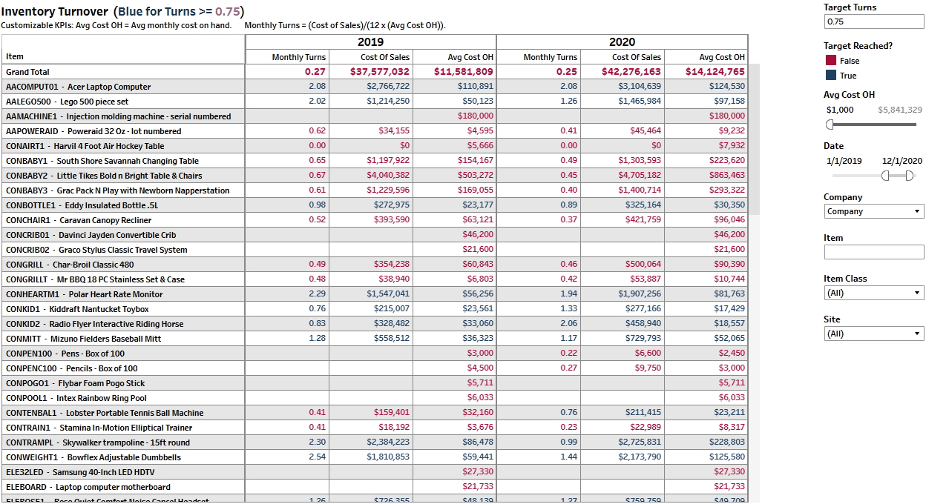Click the Target Turns input field
This screenshot has width=926, height=504.
pos(873,22)
